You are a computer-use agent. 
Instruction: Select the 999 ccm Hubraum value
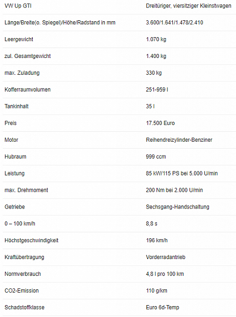pyautogui.click(x=156, y=157)
